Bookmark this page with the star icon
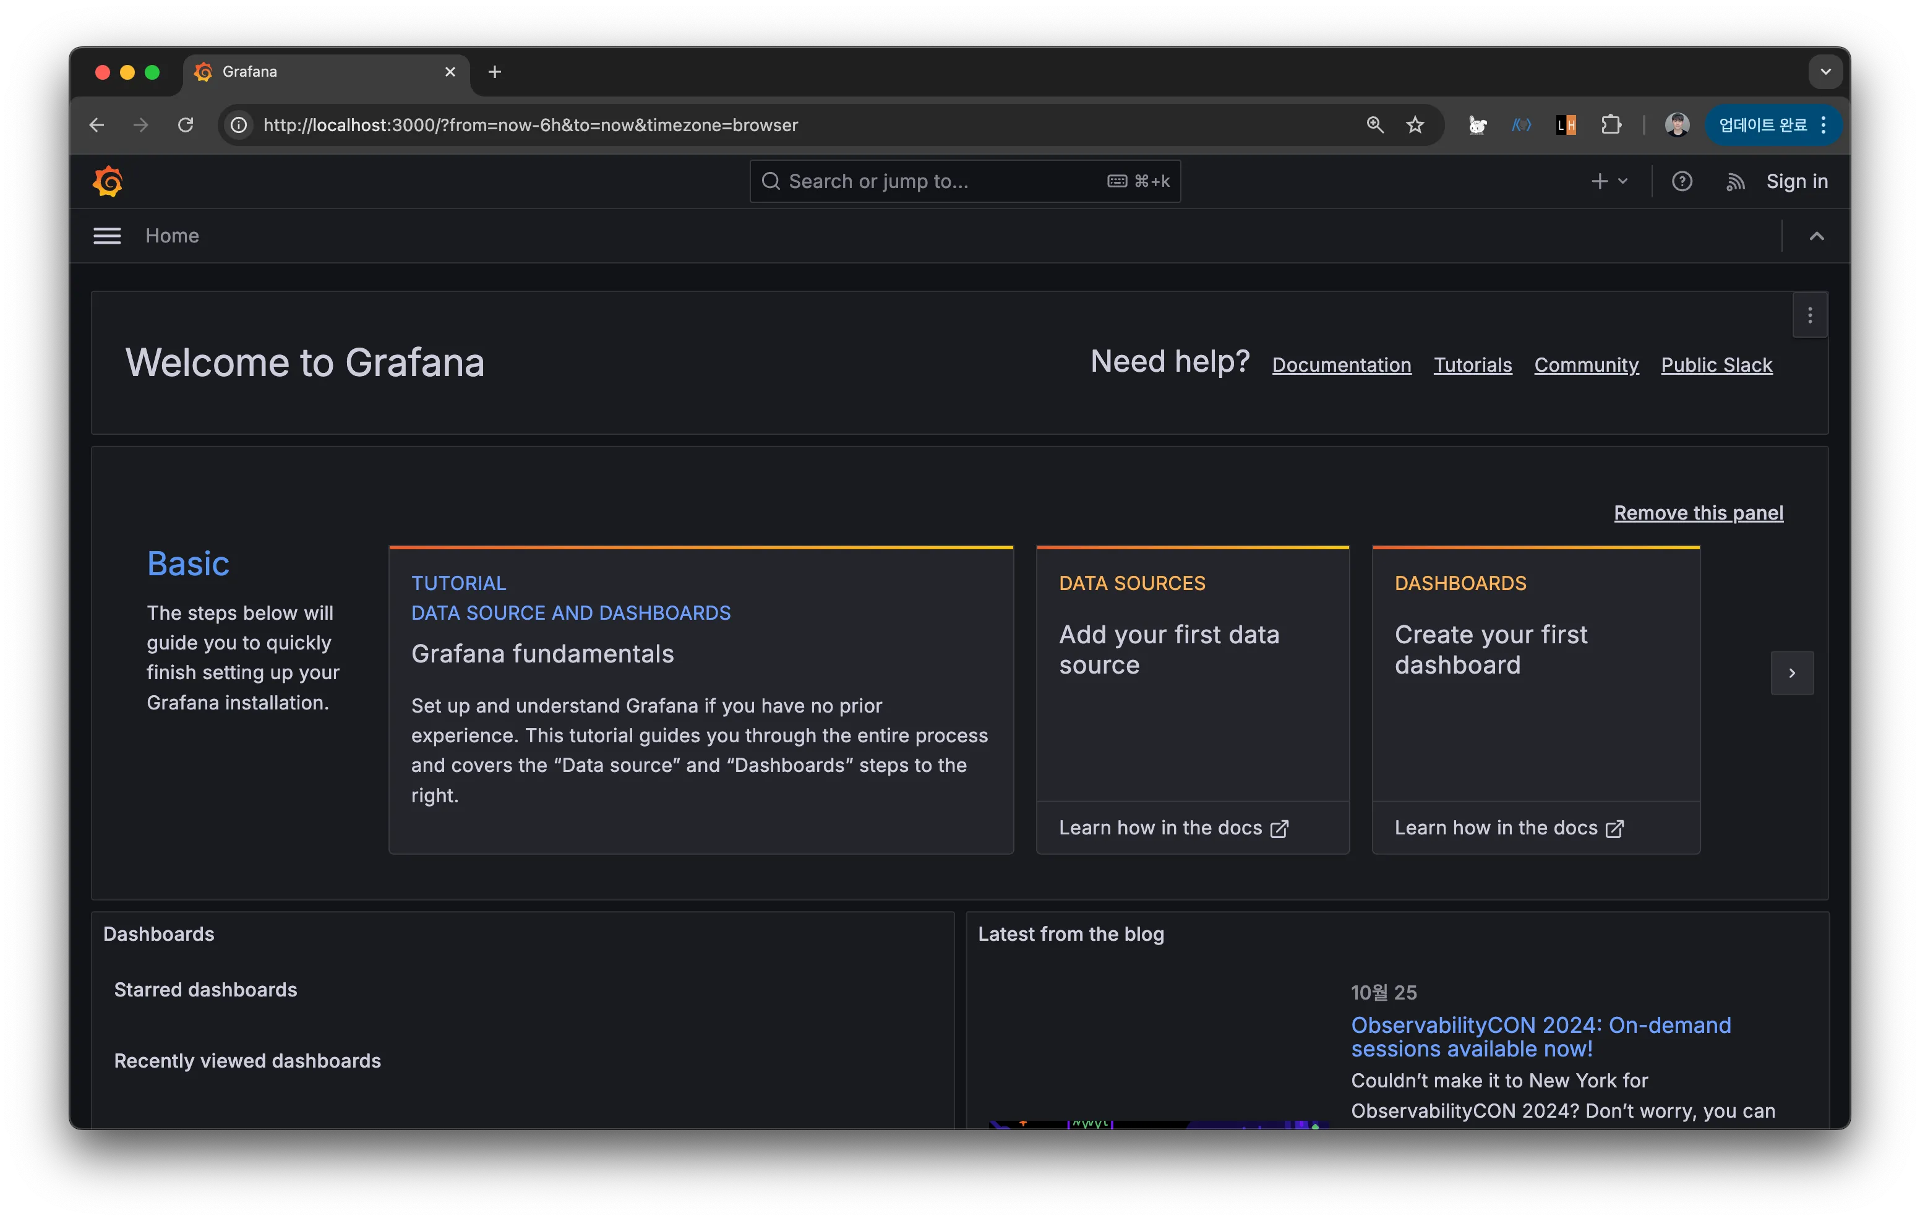 click(x=1415, y=125)
